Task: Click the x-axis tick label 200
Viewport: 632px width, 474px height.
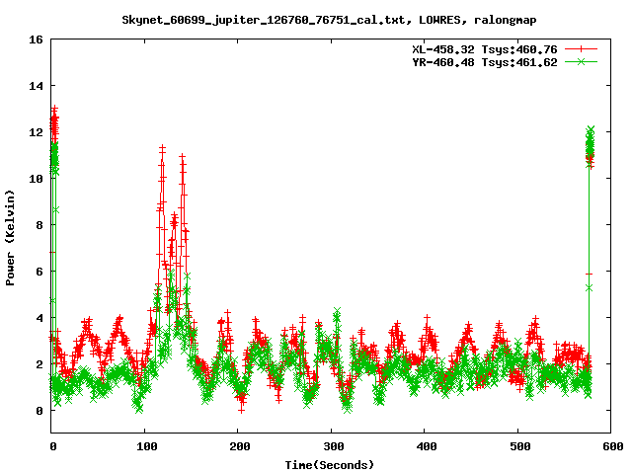Action: pos(239,446)
